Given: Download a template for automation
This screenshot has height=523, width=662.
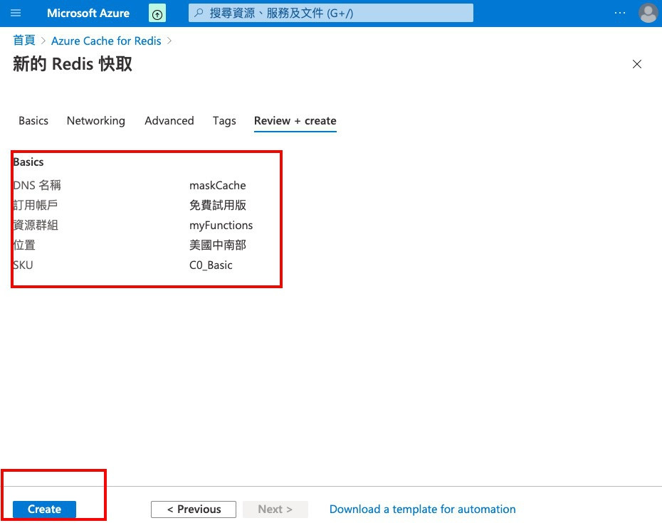Looking at the screenshot, I should [x=422, y=509].
